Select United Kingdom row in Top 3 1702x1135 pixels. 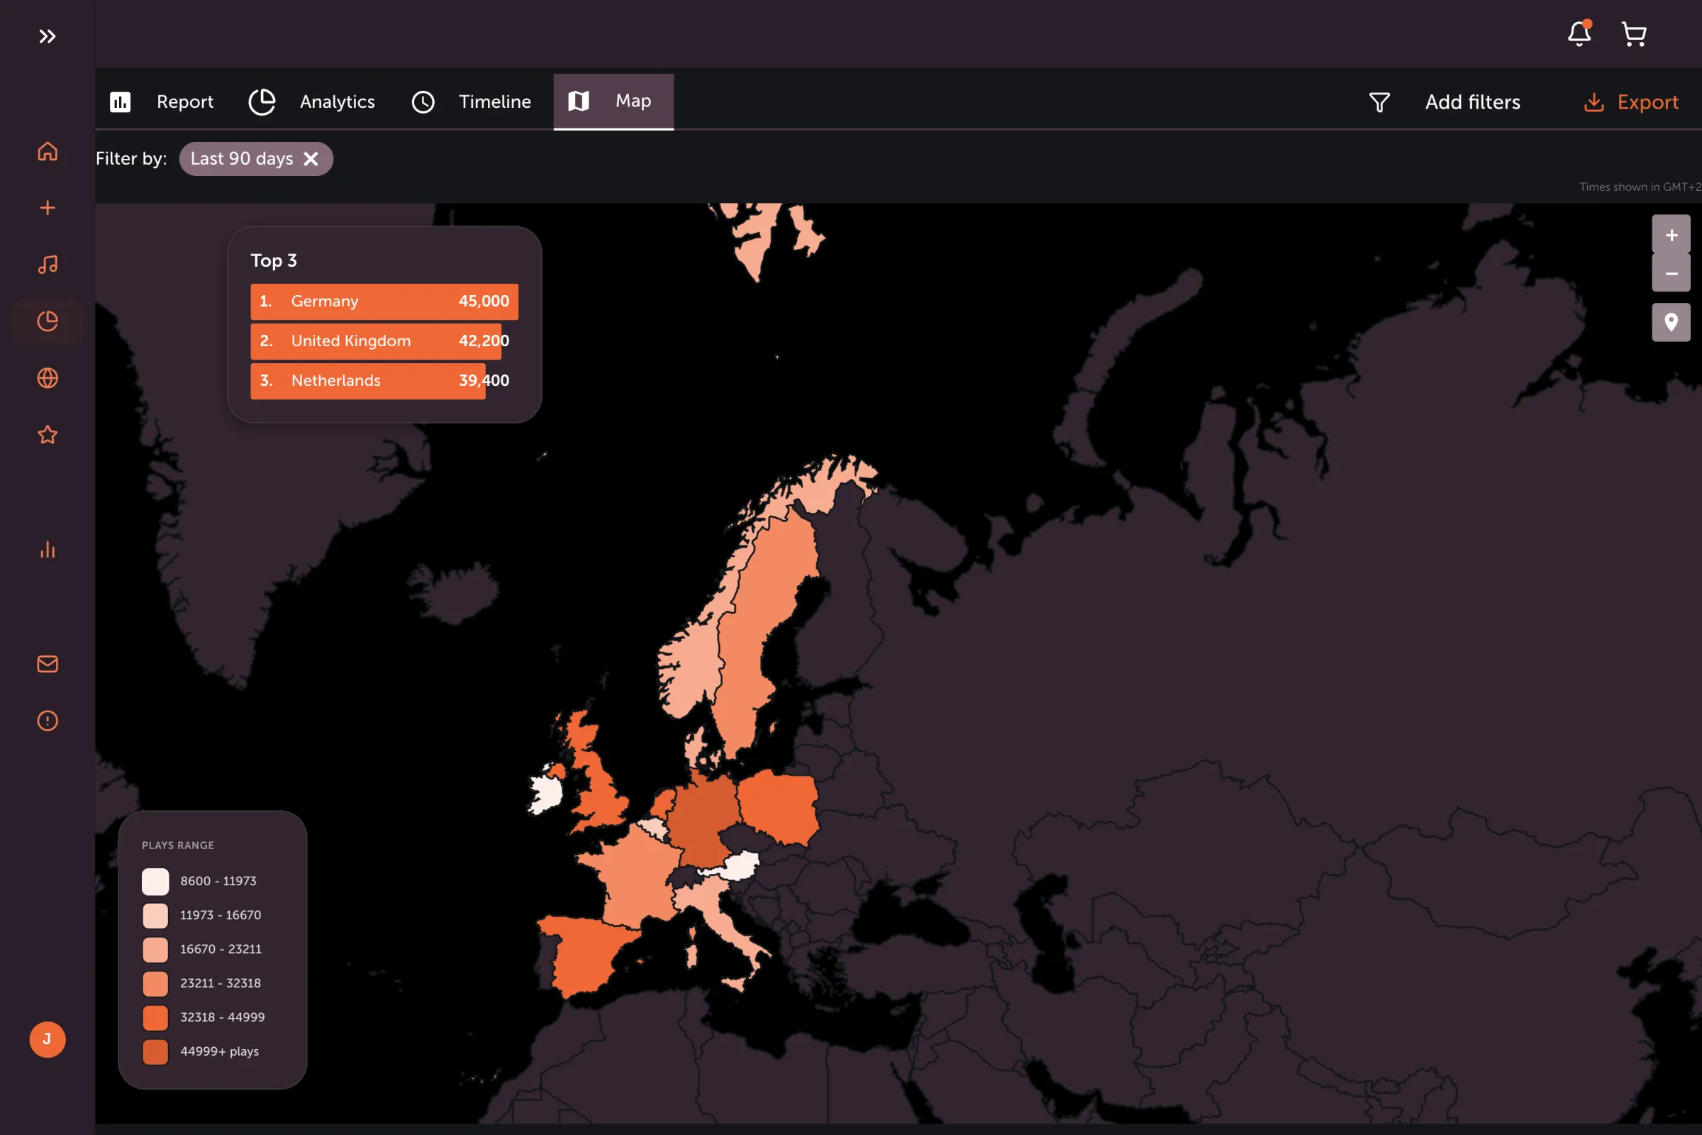[x=384, y=341]
